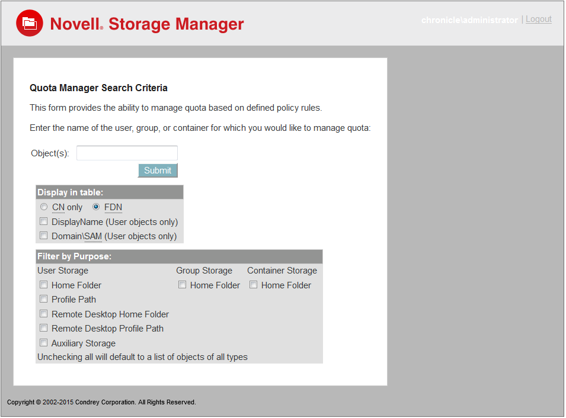566x418 pixels.
Task: Select the CN only radio button
Action: pyautogui.click(x=44, y=207)
